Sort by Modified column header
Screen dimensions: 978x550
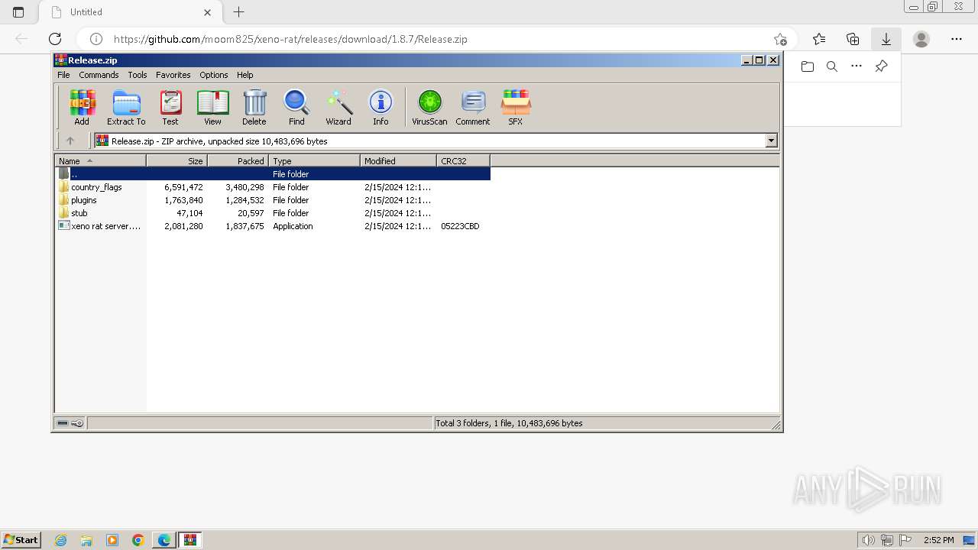(x=398, y=160)
